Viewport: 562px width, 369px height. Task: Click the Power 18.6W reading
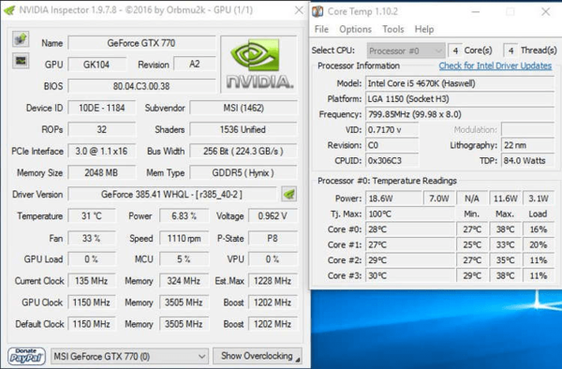click(393, 199)
